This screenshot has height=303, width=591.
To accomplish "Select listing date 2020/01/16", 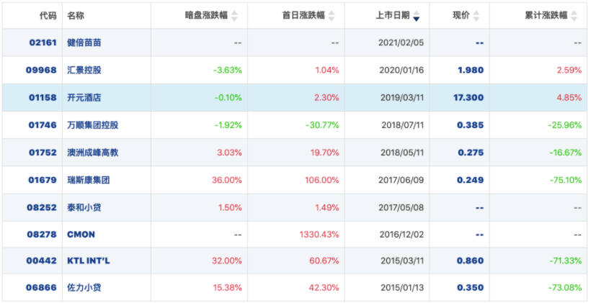I will 401,70.
